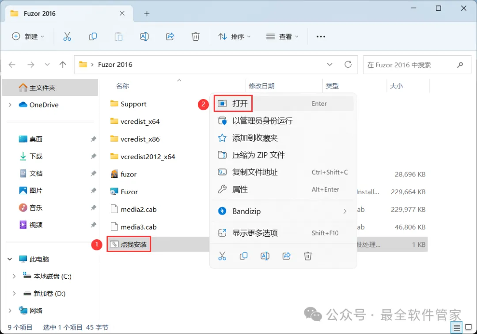Sort by the 修改日期 column header

[261, 86]
